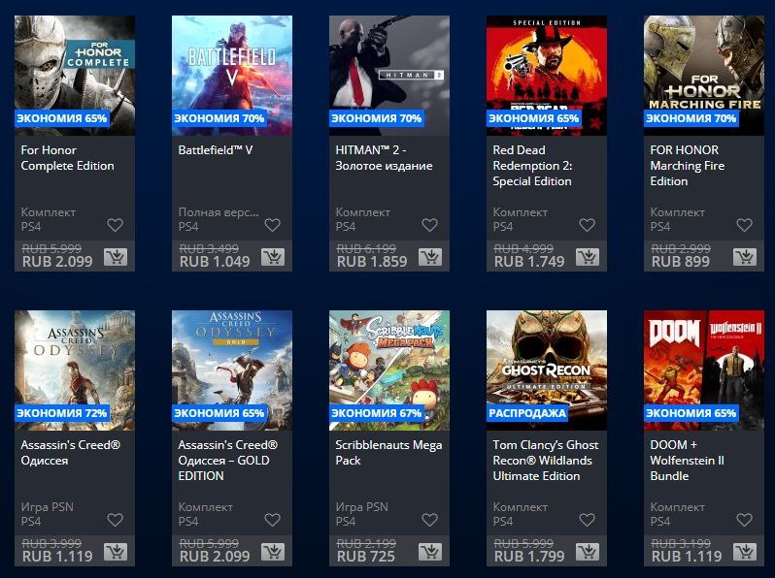
Task: Add Red Dead Redemption 2 to cart
Action: click(x=588, y=257)
